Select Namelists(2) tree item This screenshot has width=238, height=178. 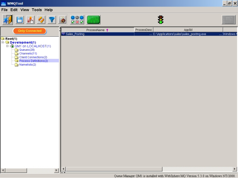(27, 65)
